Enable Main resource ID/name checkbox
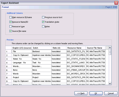The height and width of the screenshot is (97, 119). [x=10, y=17]
